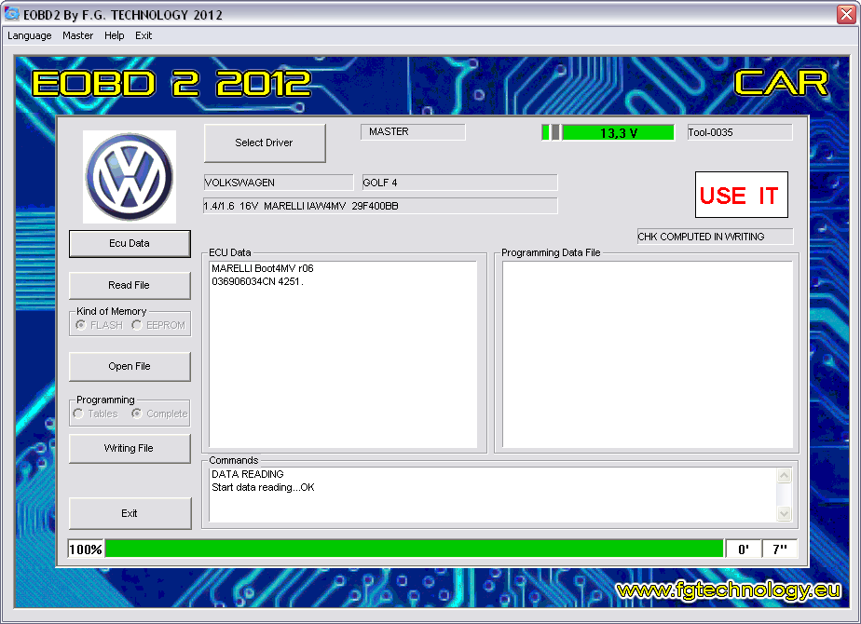Click Exit in the menu bar
Viewport: 861px width, 624px height.
(143, 35)
